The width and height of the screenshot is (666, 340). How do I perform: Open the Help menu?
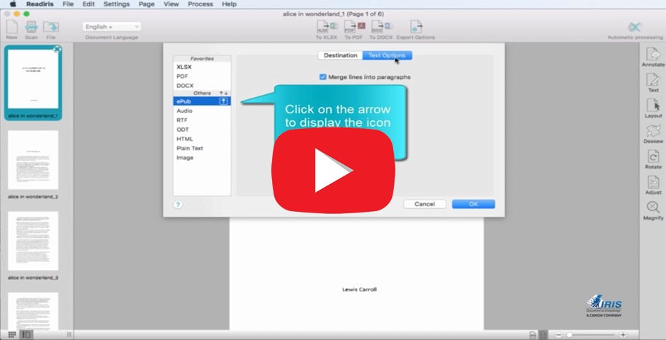(x=229, y=4)
